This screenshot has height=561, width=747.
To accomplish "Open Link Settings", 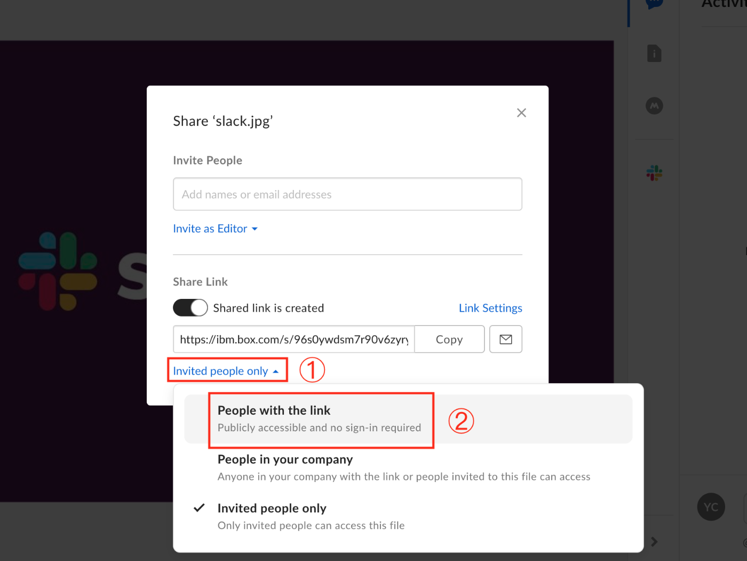I will click(x=490, y=308).
